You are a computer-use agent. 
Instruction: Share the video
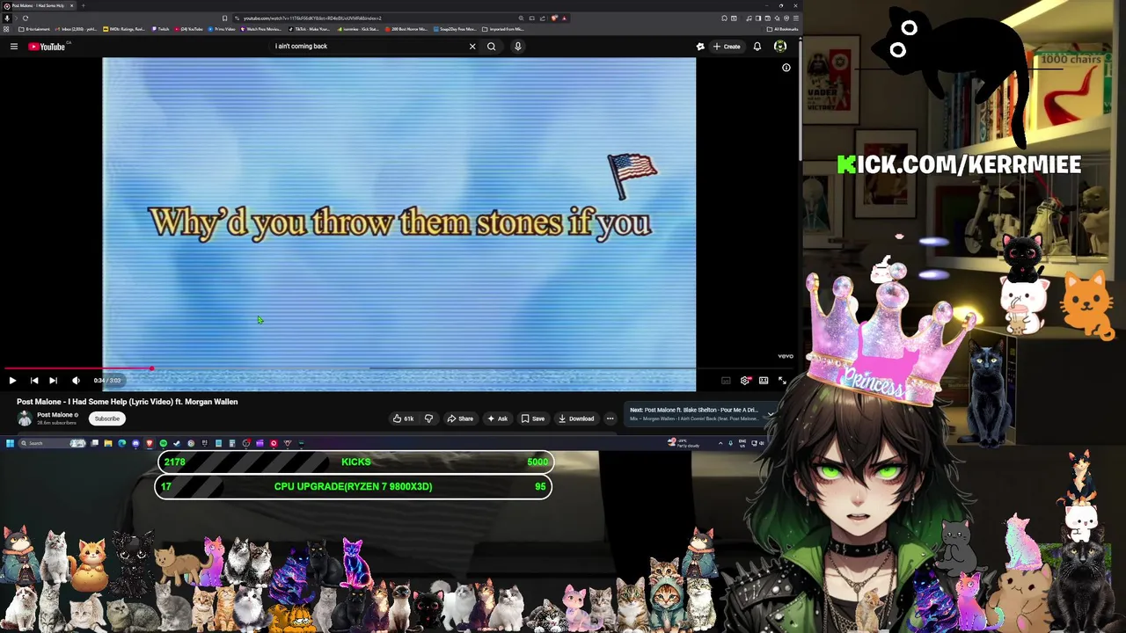coord(460,418)
